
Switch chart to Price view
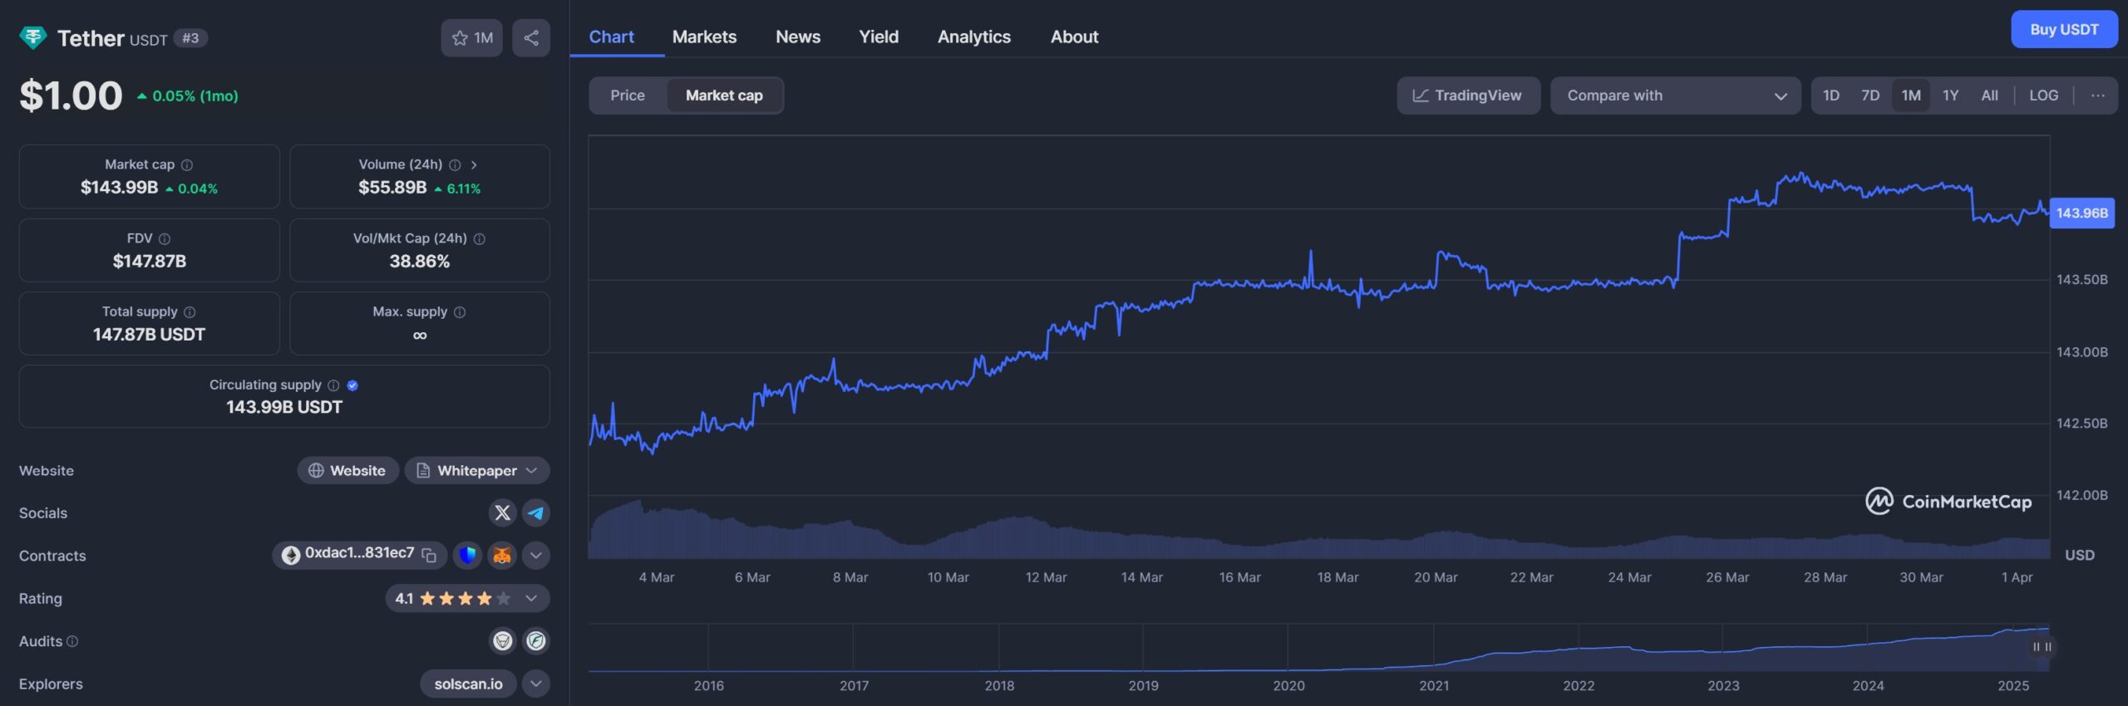628,96
